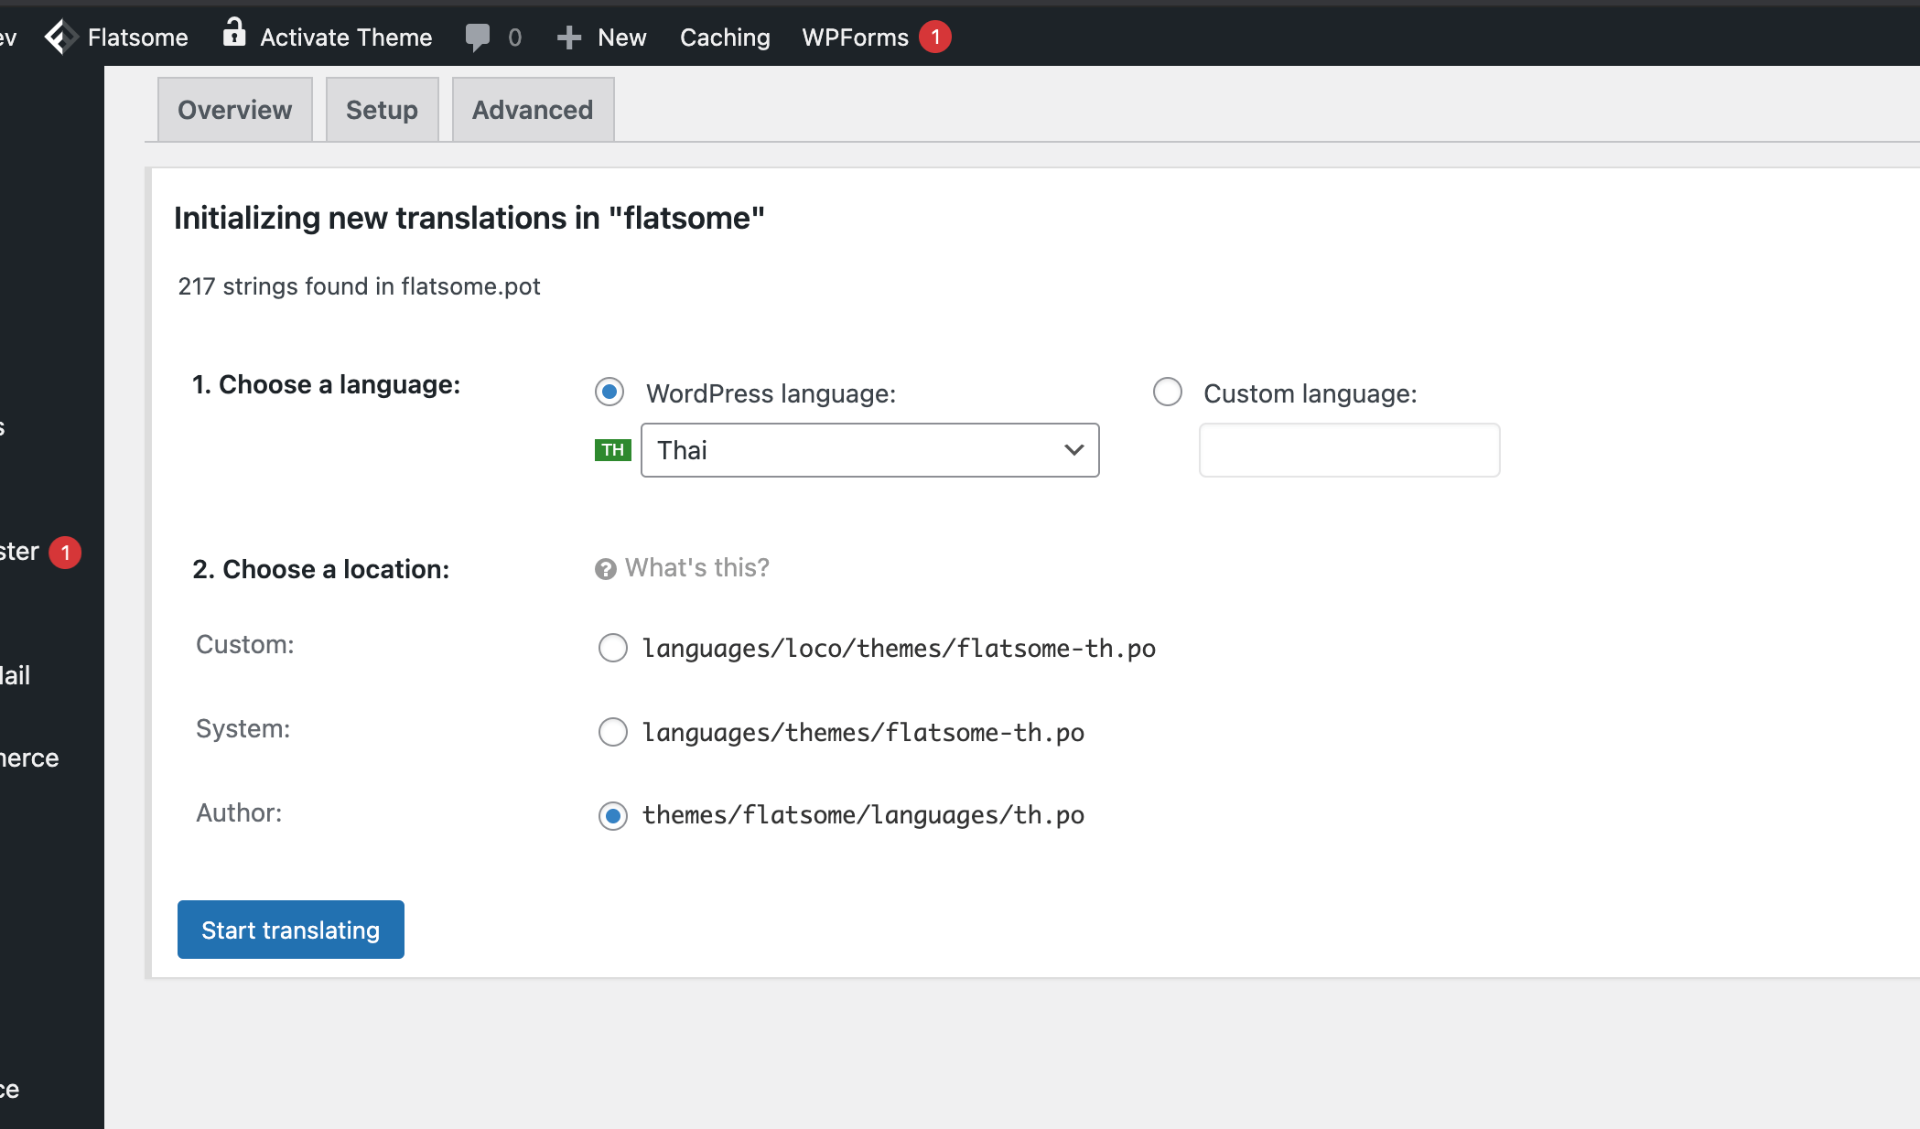Choose Author location themes/flatsome/languages/th.po
Screen dimensions: 1920x1129
tap(613, 815)
